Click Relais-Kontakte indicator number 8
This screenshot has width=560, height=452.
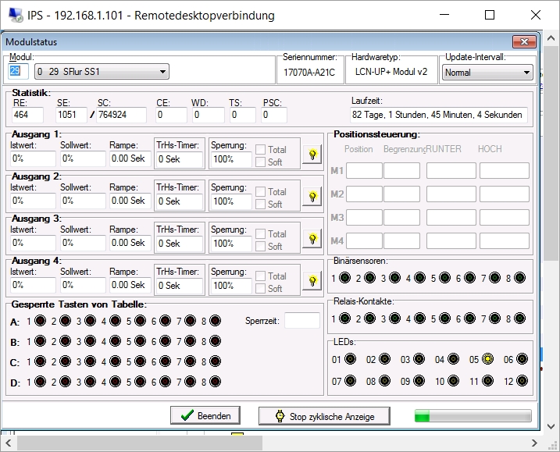click(x=521, y=319)
